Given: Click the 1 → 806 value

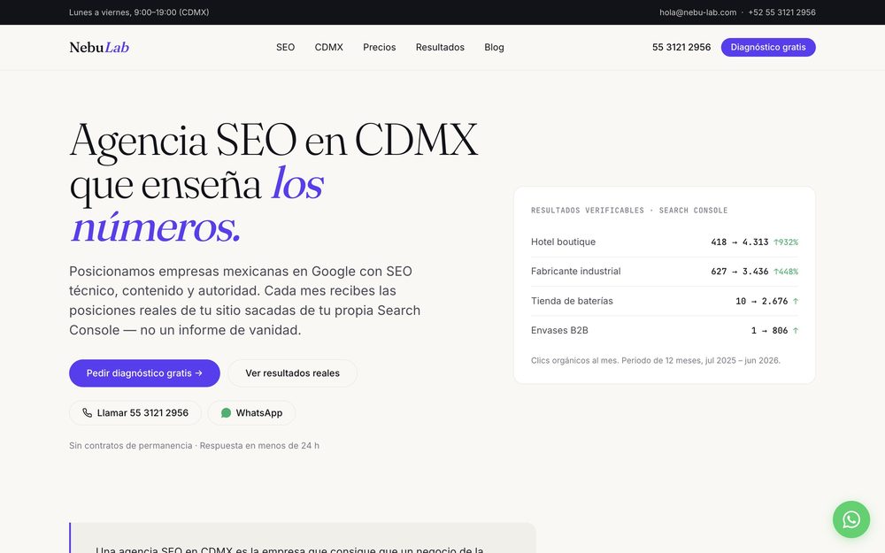Looking at the screenshot, I should (769, 330).
